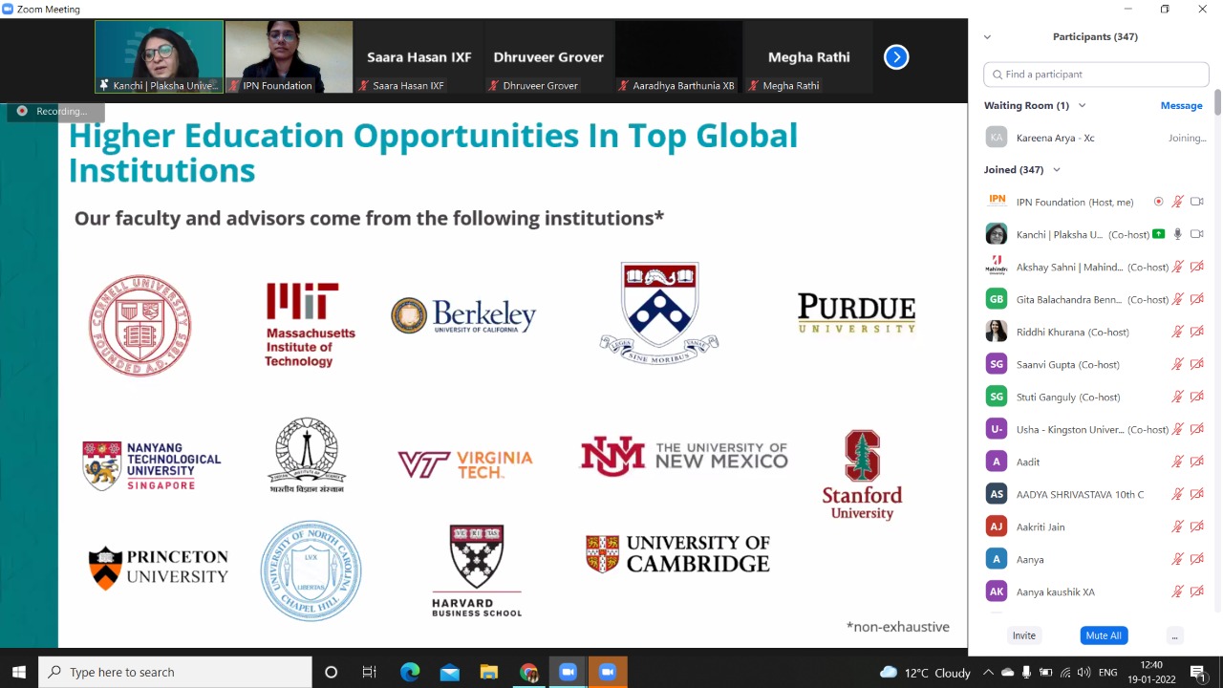Screen dimensions: 1223x688
Task: Click the camera icon in IPN Foundation's row
Action: click(1196, 202)
